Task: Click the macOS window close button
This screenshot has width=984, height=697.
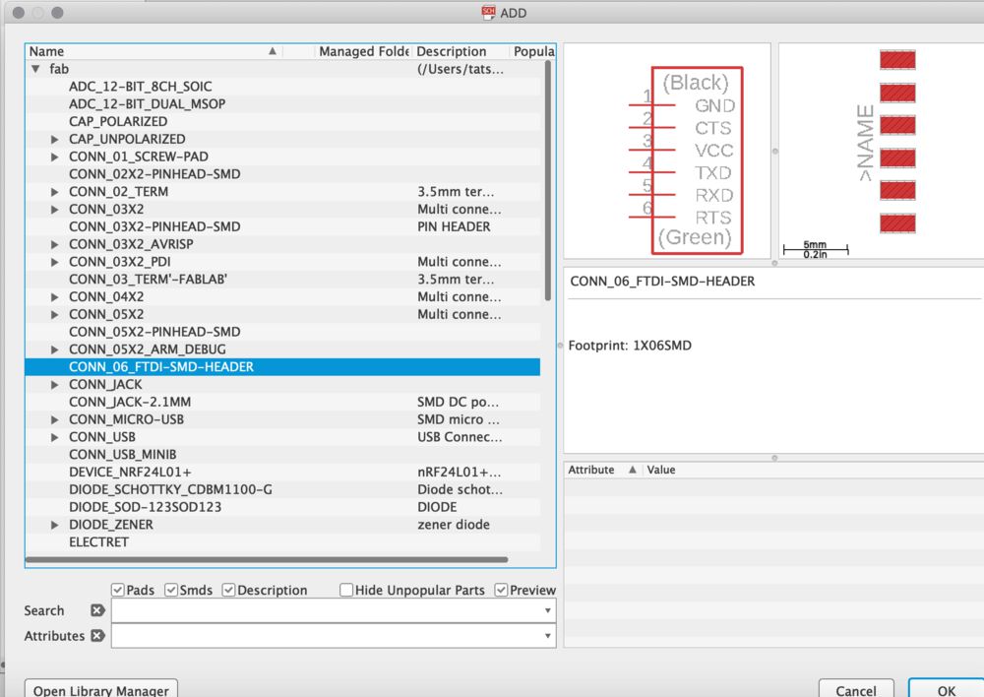Action: click(18, 13)
